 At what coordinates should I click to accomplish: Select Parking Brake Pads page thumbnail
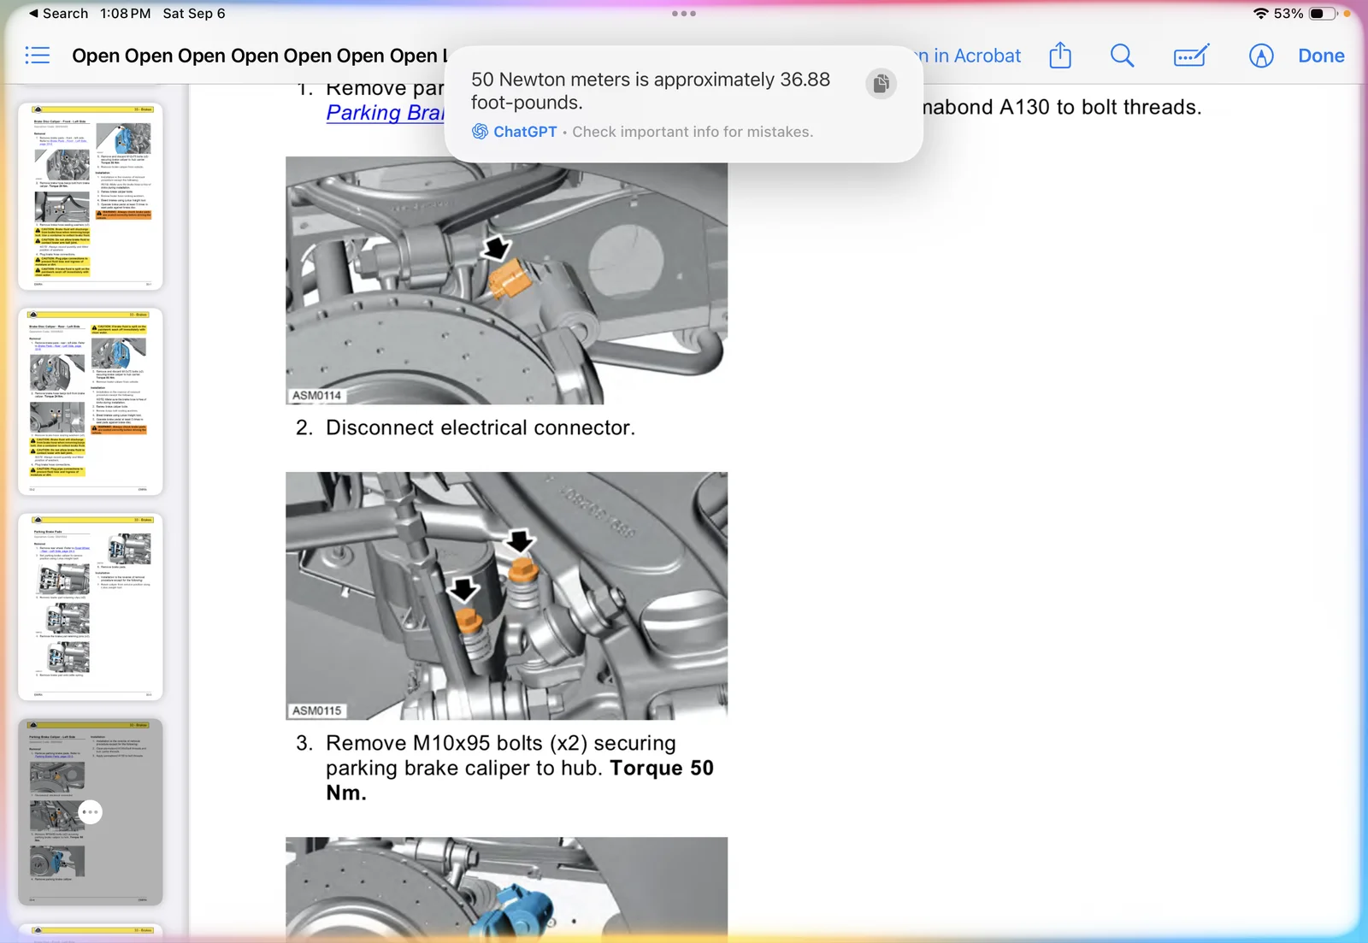(91, 607)
